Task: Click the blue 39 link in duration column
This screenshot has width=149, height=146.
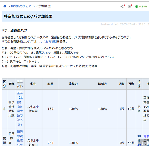Action: (x=139, y=145)
